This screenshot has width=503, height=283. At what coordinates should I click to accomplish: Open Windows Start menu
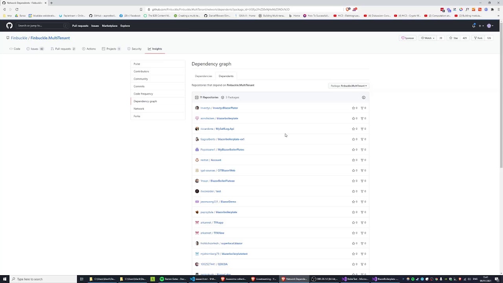click(x=4, y=279)
